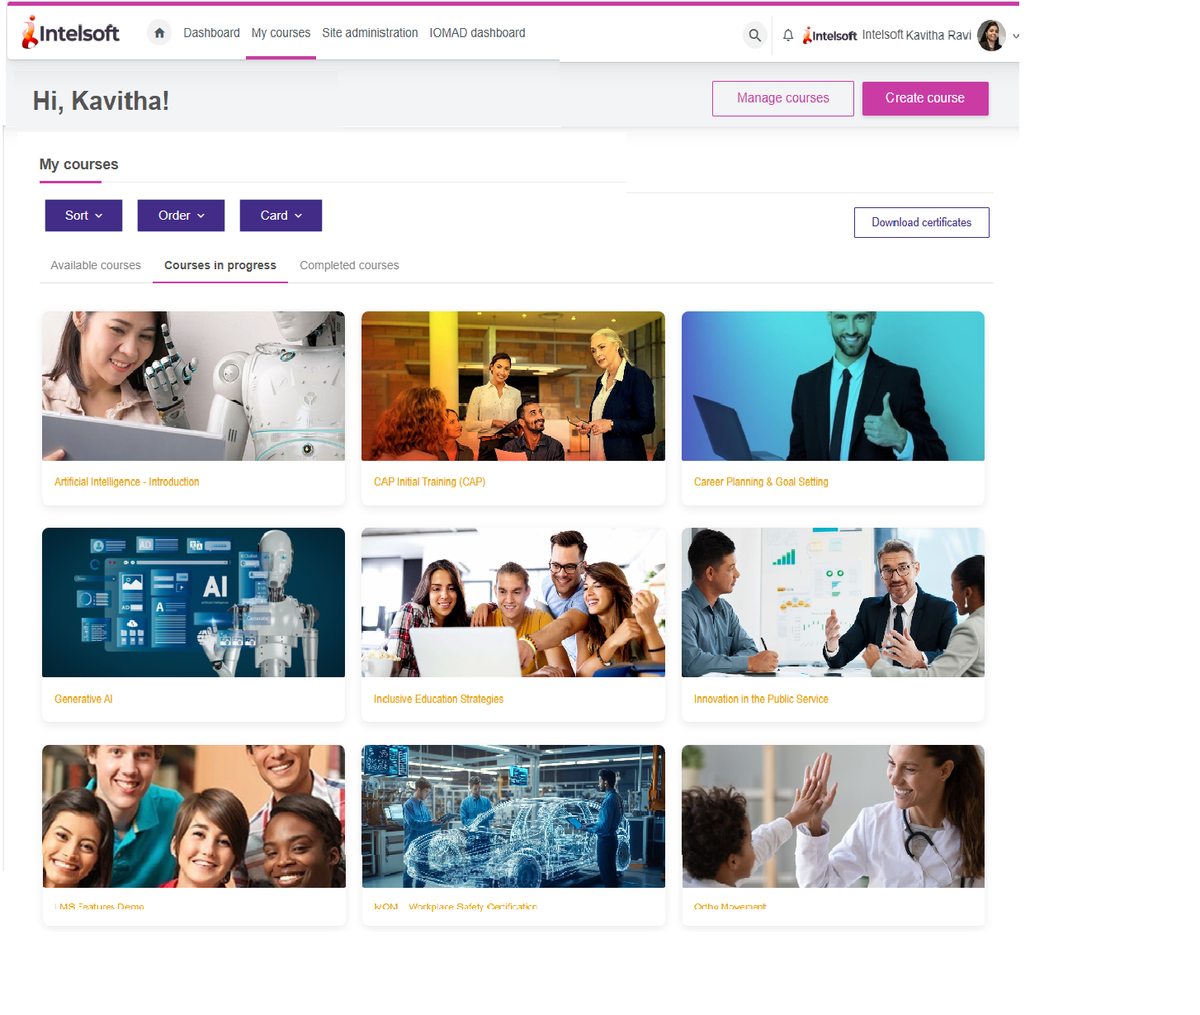Click Kavitha Ravi's profile avatar
The image size is (1200, 1015).
(991, 36)
